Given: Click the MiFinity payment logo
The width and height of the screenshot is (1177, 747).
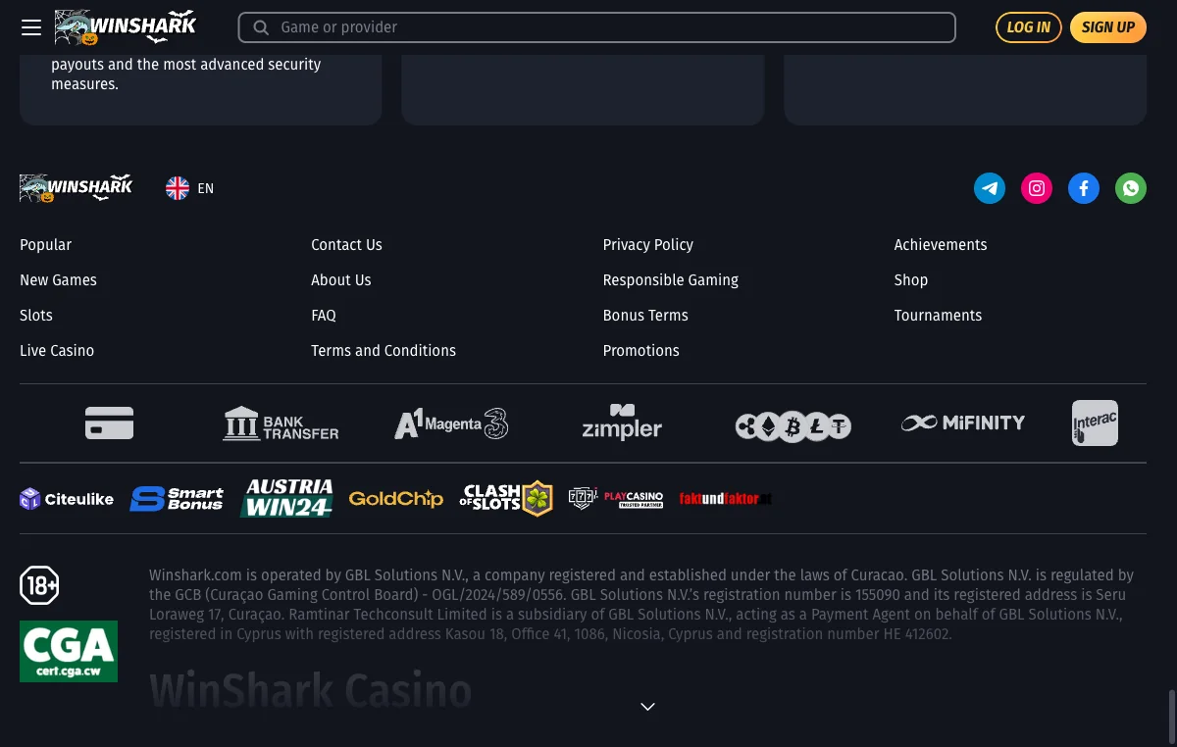Looking at the screenshot, I should [x=963, y=423].
